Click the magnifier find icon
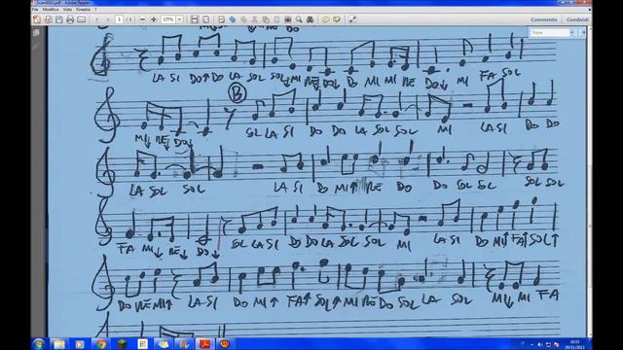This screenshot has width=623, height=350. click(299, 19)
